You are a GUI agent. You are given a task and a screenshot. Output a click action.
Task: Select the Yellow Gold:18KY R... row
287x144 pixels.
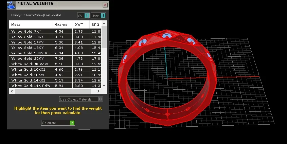click(x=55, y=53)
